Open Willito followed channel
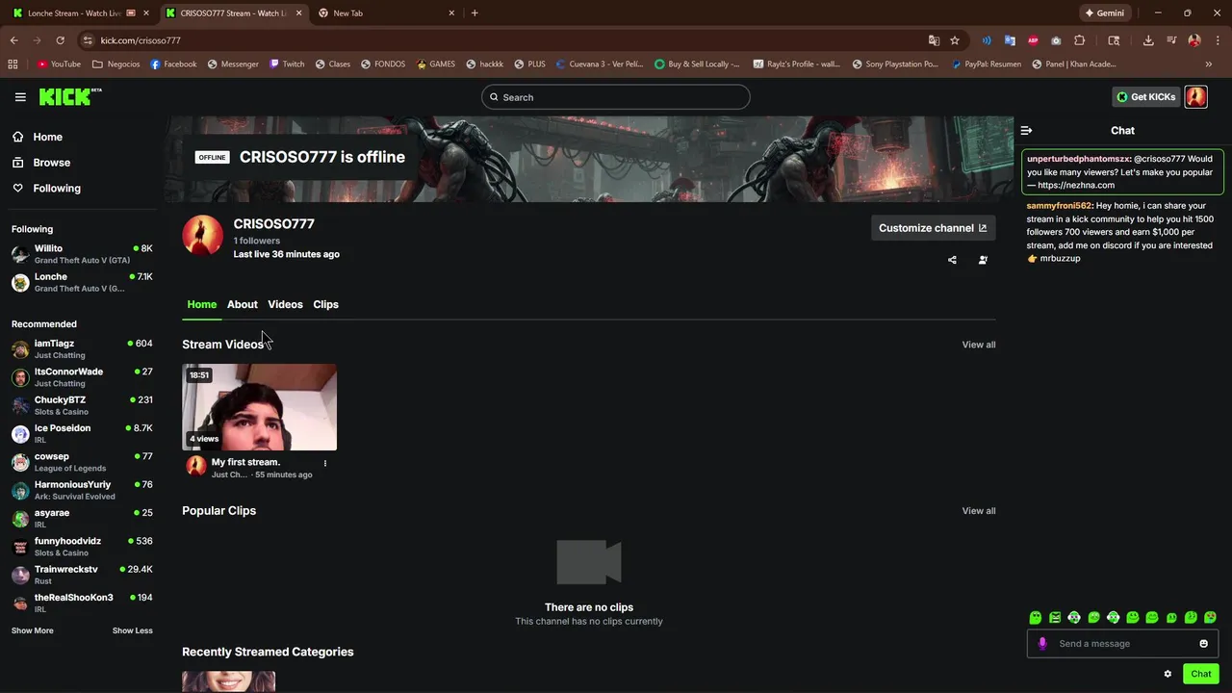The height and width of the screenshot is (693, 1232). tap(82, 254)
